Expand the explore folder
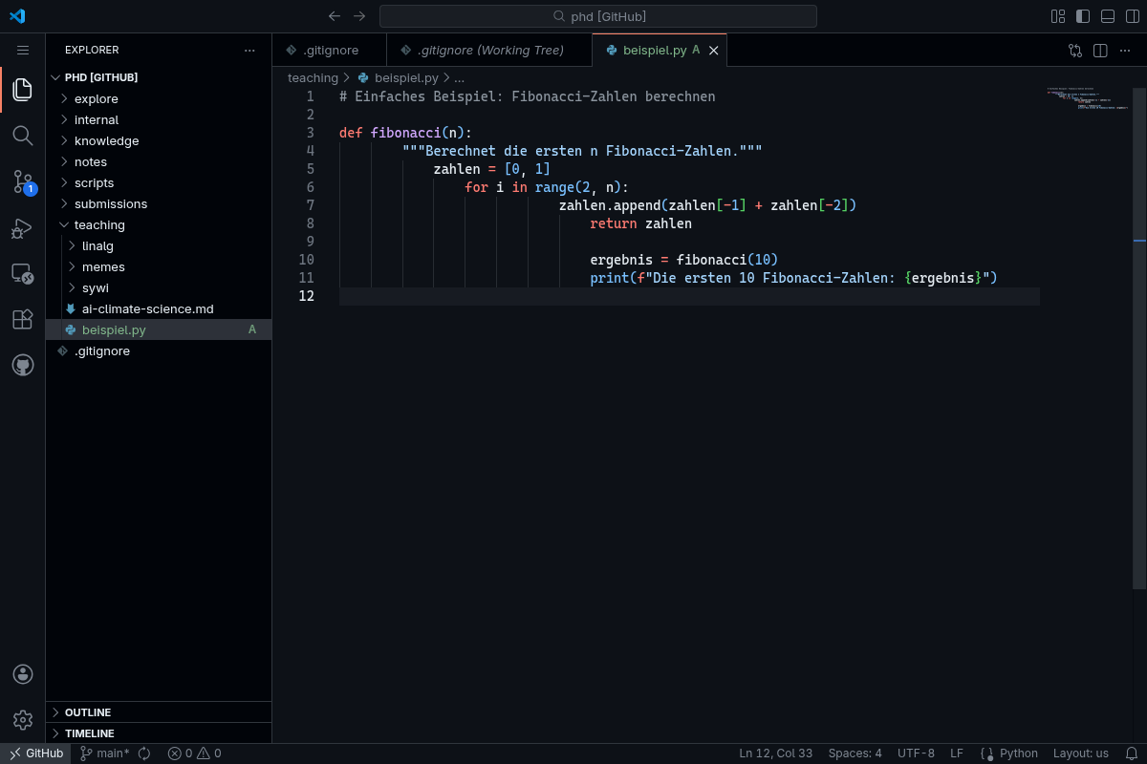 [x=159, y=98]
